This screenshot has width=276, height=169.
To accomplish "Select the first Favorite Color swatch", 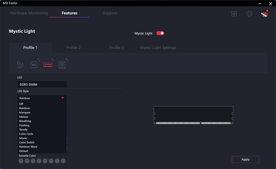I will pos(21,161).
